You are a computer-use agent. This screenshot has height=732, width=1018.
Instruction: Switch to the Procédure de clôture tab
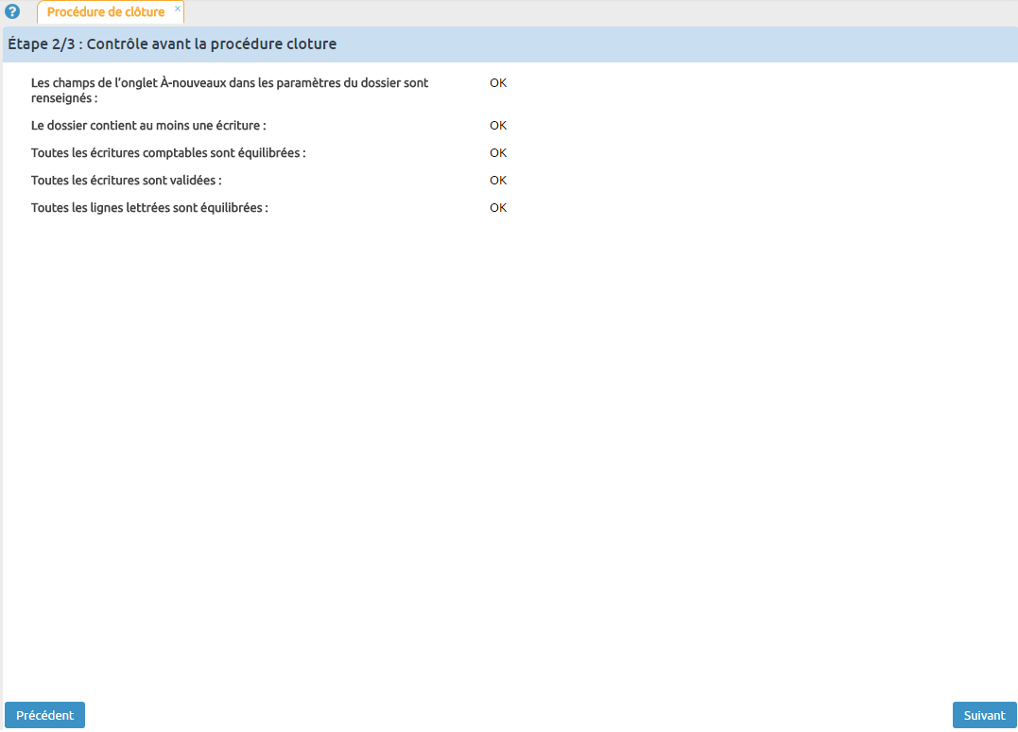(x=104, y=12)
